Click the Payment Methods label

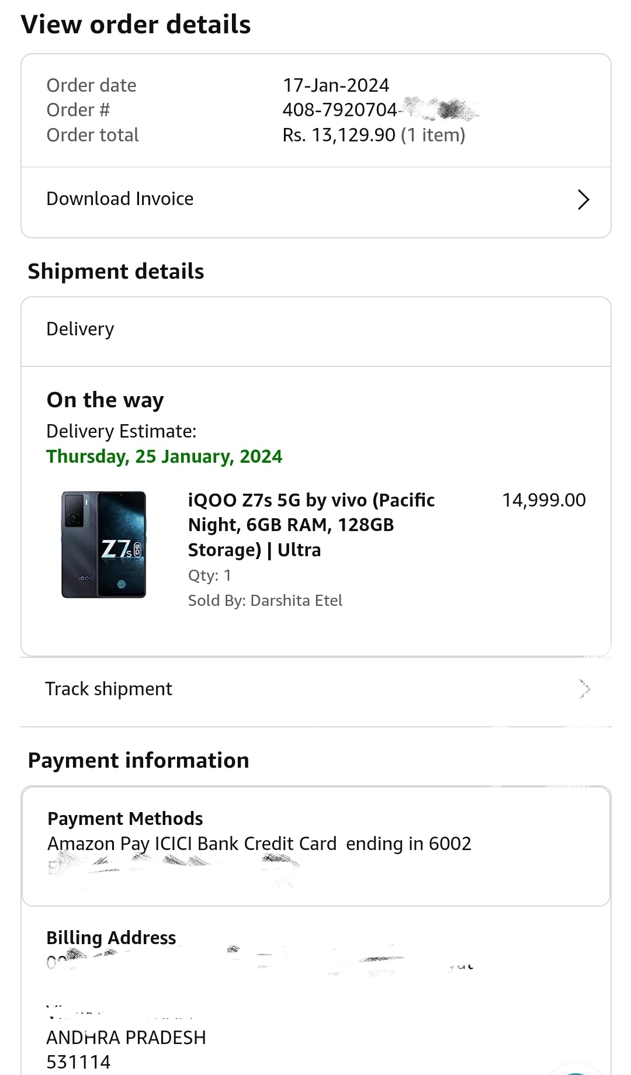click(x=124, y=819)
